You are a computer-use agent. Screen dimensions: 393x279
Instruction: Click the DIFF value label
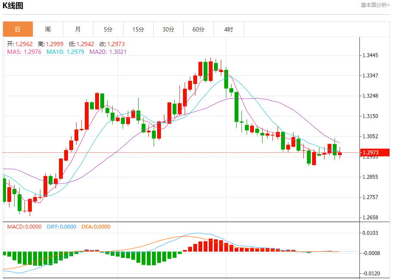[x=61, y=226]
